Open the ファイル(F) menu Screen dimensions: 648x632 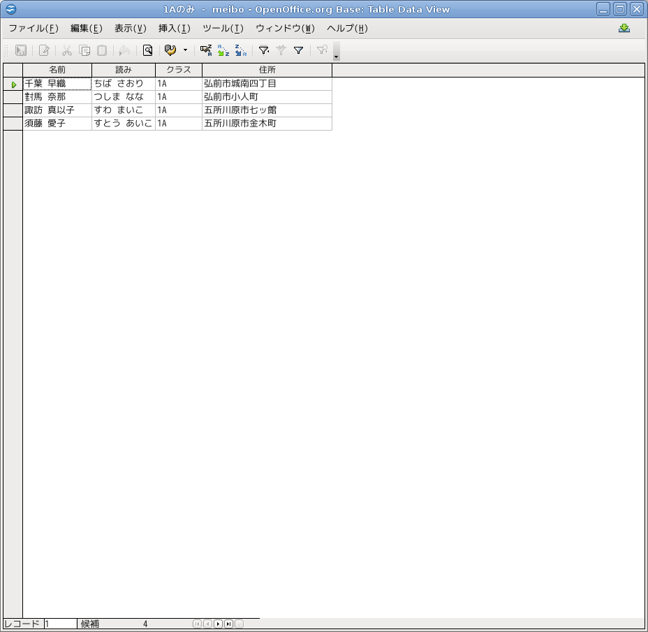(x=34, y=29)
